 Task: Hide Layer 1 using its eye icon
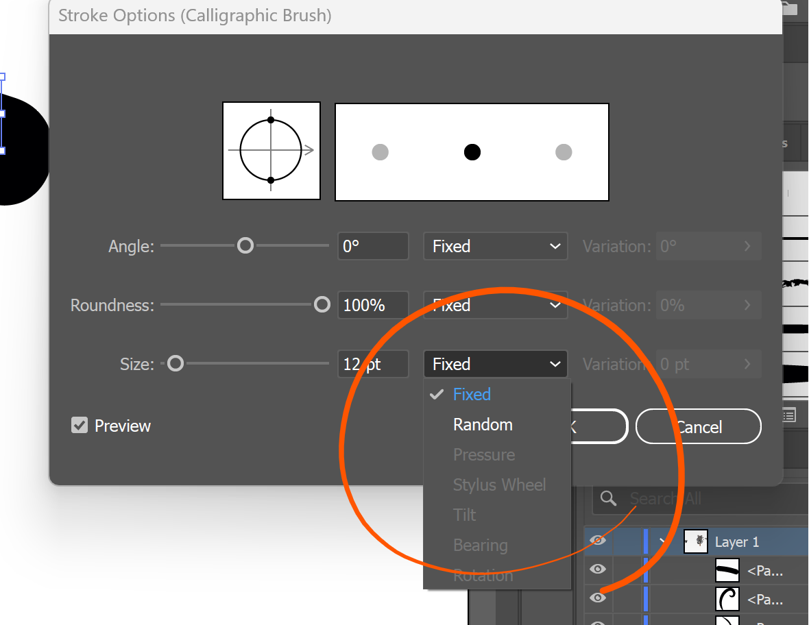[598, 541]
